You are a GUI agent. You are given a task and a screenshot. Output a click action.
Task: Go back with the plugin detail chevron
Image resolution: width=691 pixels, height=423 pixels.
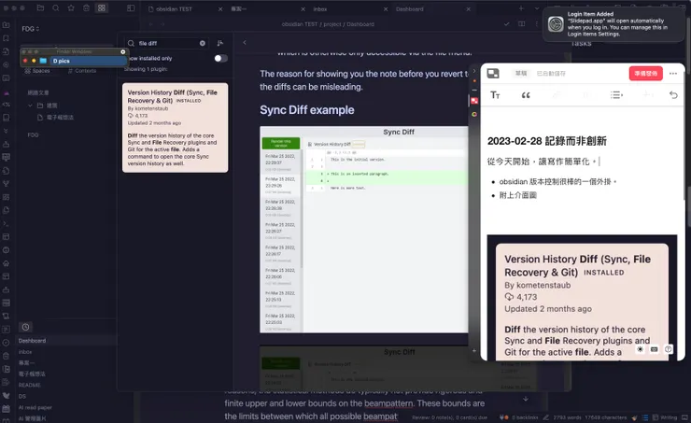pos(245,43)
